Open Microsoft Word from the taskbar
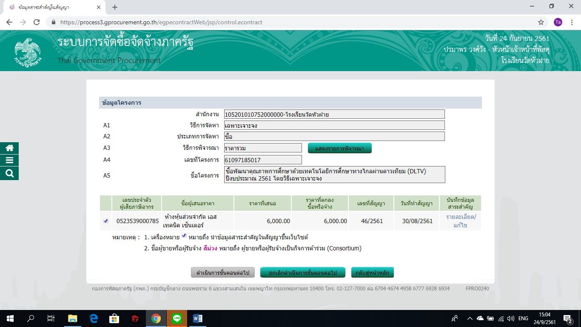This screenshot has width=581, height=327. pyautogui.click(x=198, y=318)
